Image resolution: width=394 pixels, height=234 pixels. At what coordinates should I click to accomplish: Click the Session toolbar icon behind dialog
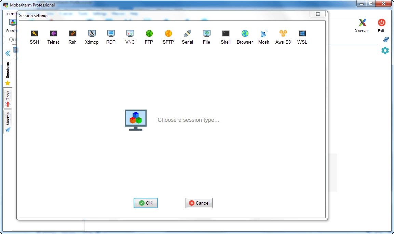tap(12, 26)
